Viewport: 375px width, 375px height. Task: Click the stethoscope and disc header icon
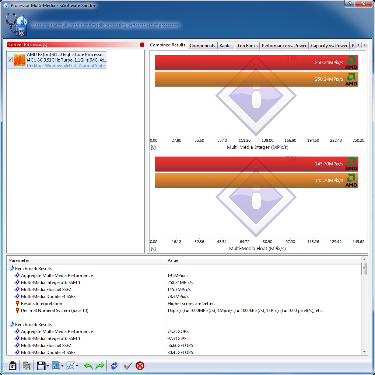pyautogui.click(x=16, y=24)
